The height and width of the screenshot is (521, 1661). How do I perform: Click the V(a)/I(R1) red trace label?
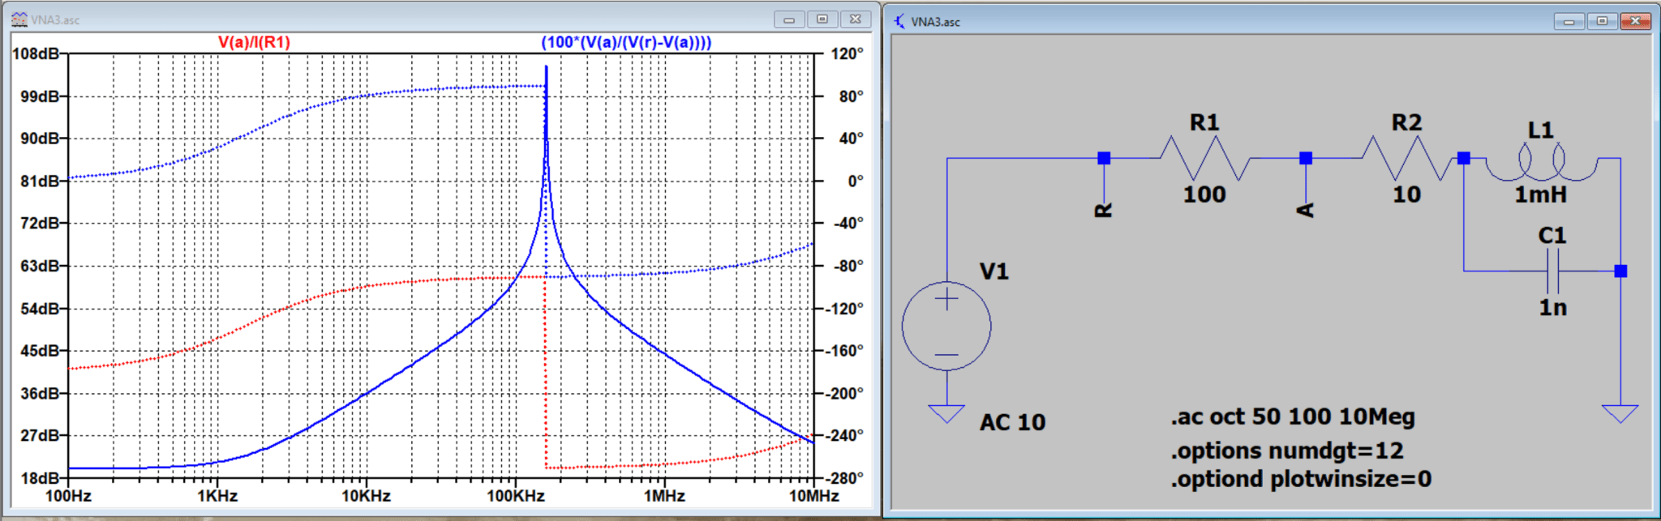pos(254,42)
